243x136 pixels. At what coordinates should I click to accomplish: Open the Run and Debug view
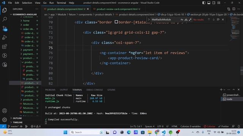click(x=5, y=37)
